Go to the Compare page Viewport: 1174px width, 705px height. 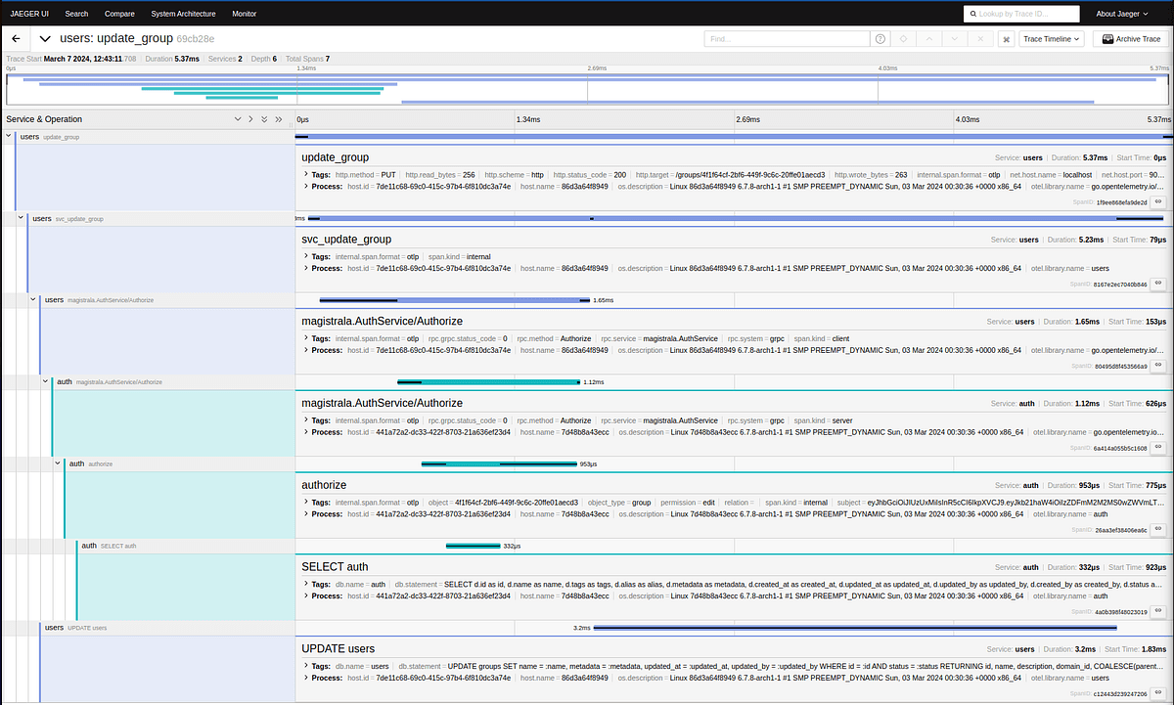(x=119, y=14)
